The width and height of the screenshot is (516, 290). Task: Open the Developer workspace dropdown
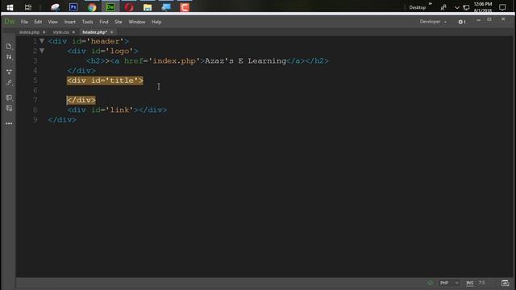433,22
